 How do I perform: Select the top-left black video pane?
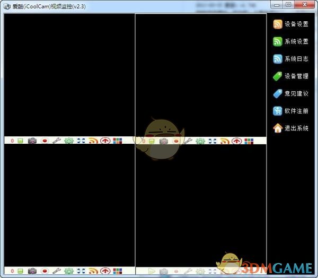(69, 75)
